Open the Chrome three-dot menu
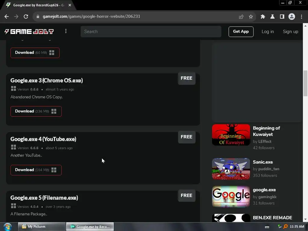This screenshot has width=308, height=231. 301,17
